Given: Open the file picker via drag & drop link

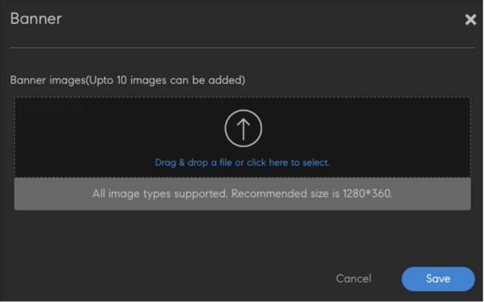Looking at the screenshot, I should 242,162.
